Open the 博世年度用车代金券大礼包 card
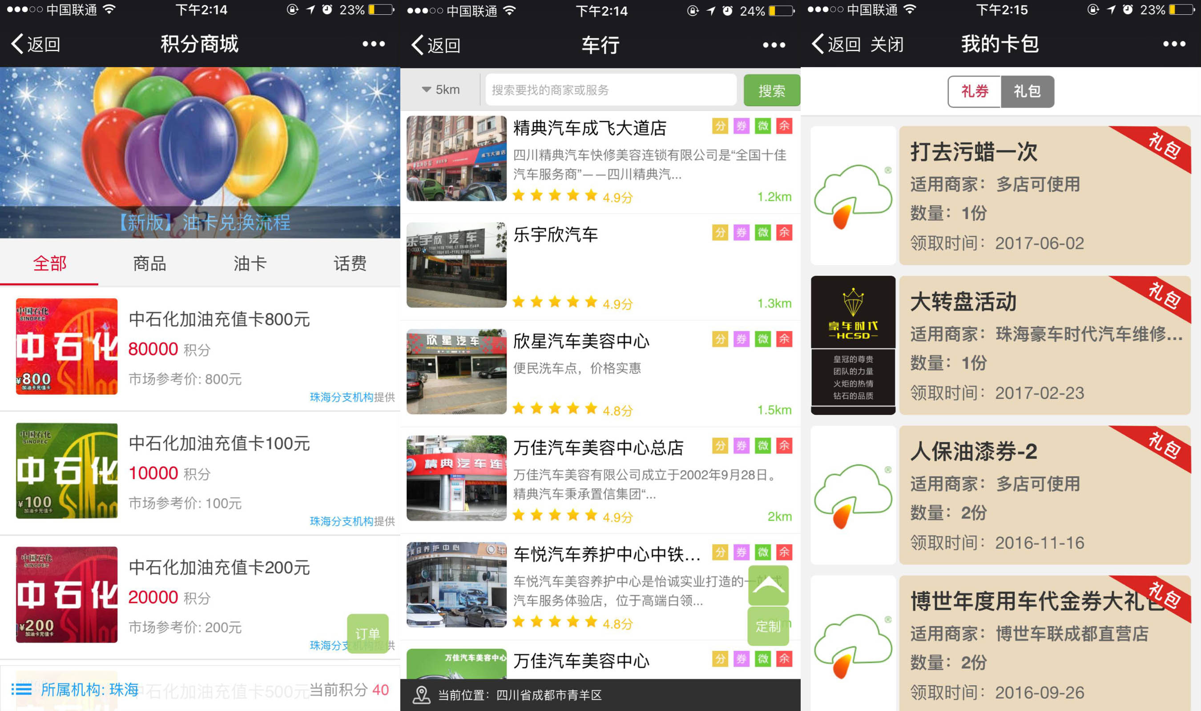 click(x=1045, y=643)
